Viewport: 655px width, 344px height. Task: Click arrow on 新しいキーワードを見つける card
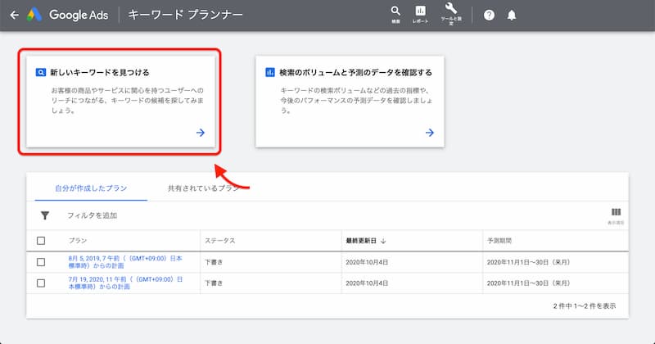tap(201, 133)
